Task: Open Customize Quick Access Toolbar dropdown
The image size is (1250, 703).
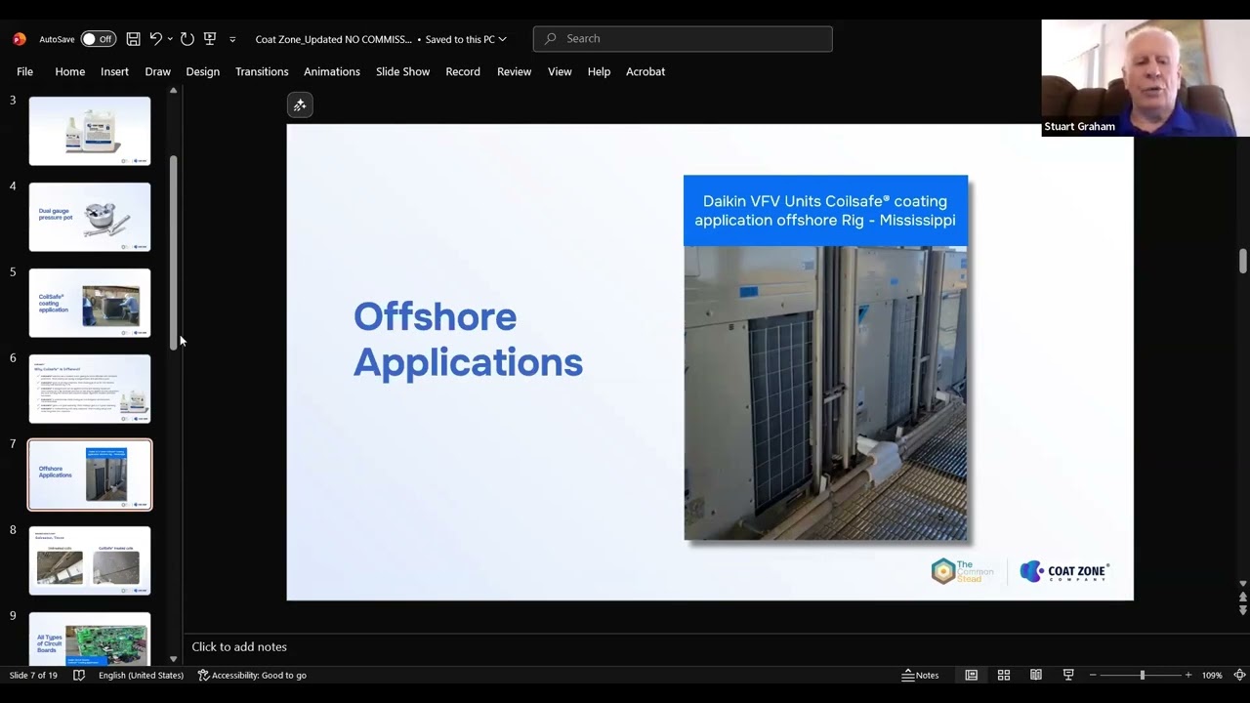Action: pos(232,39)
